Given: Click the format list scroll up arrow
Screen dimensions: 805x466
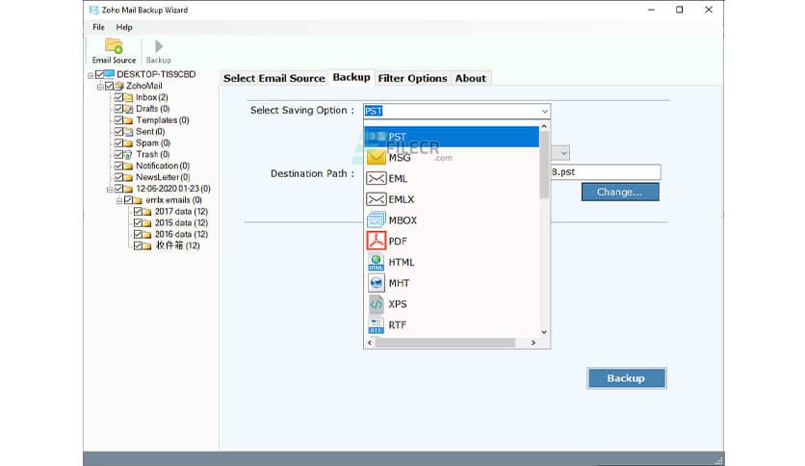Looking at the screenshot, I should pos(544,126).
